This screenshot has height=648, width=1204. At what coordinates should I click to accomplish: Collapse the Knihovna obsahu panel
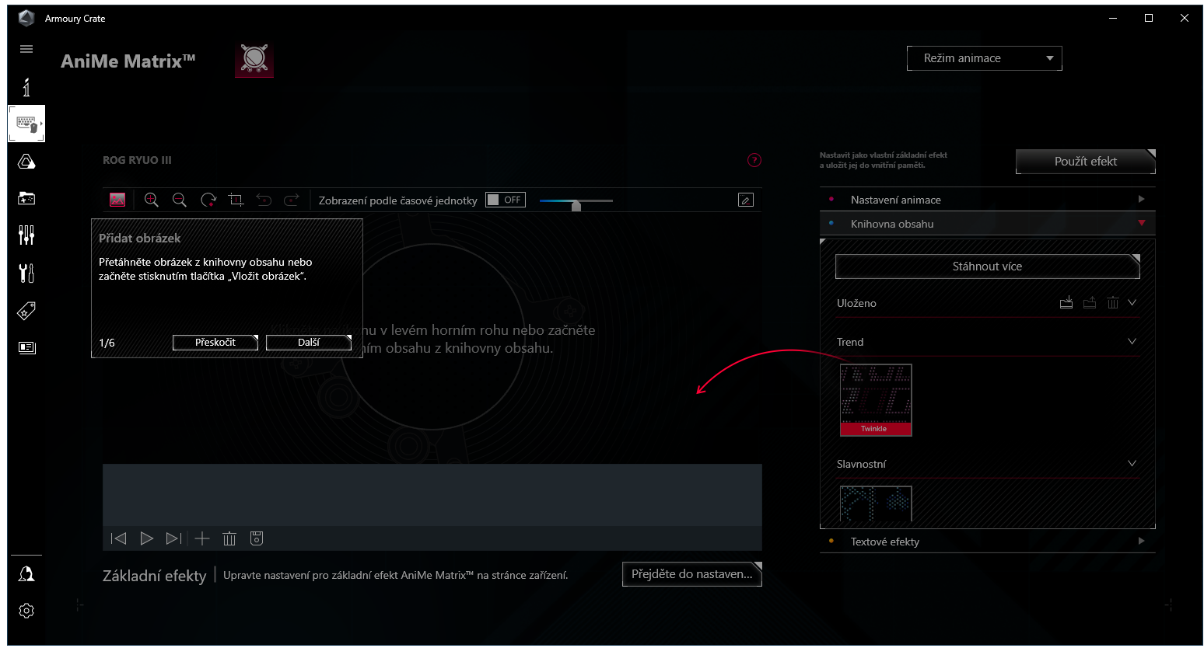click(988, 224)
